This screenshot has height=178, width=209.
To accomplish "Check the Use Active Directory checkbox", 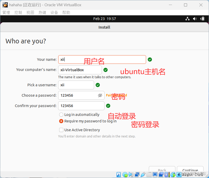I will (61, 130).
